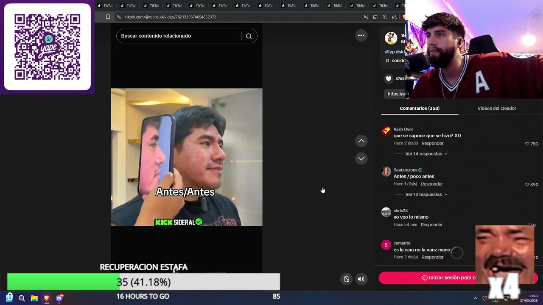
Task: Click the zoom magnifier icon in address bar
Action: (385, 17)
